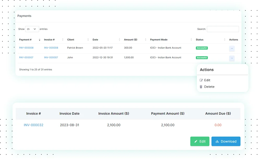Open payment PAY-000008

26,48
